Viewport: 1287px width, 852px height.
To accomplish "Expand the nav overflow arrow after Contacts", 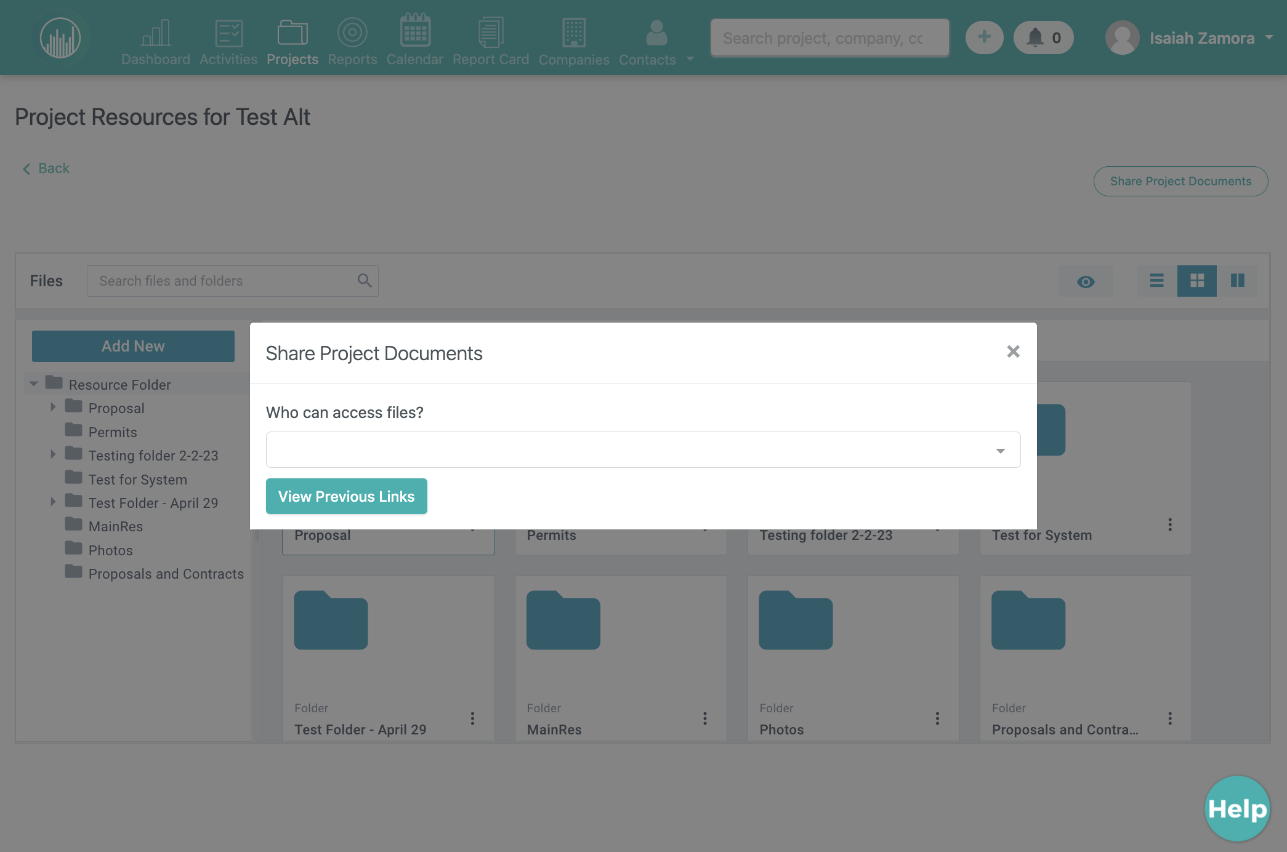I will pos(690,59).
